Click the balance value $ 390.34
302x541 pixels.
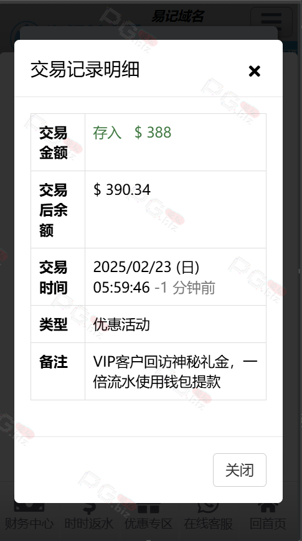122,190
